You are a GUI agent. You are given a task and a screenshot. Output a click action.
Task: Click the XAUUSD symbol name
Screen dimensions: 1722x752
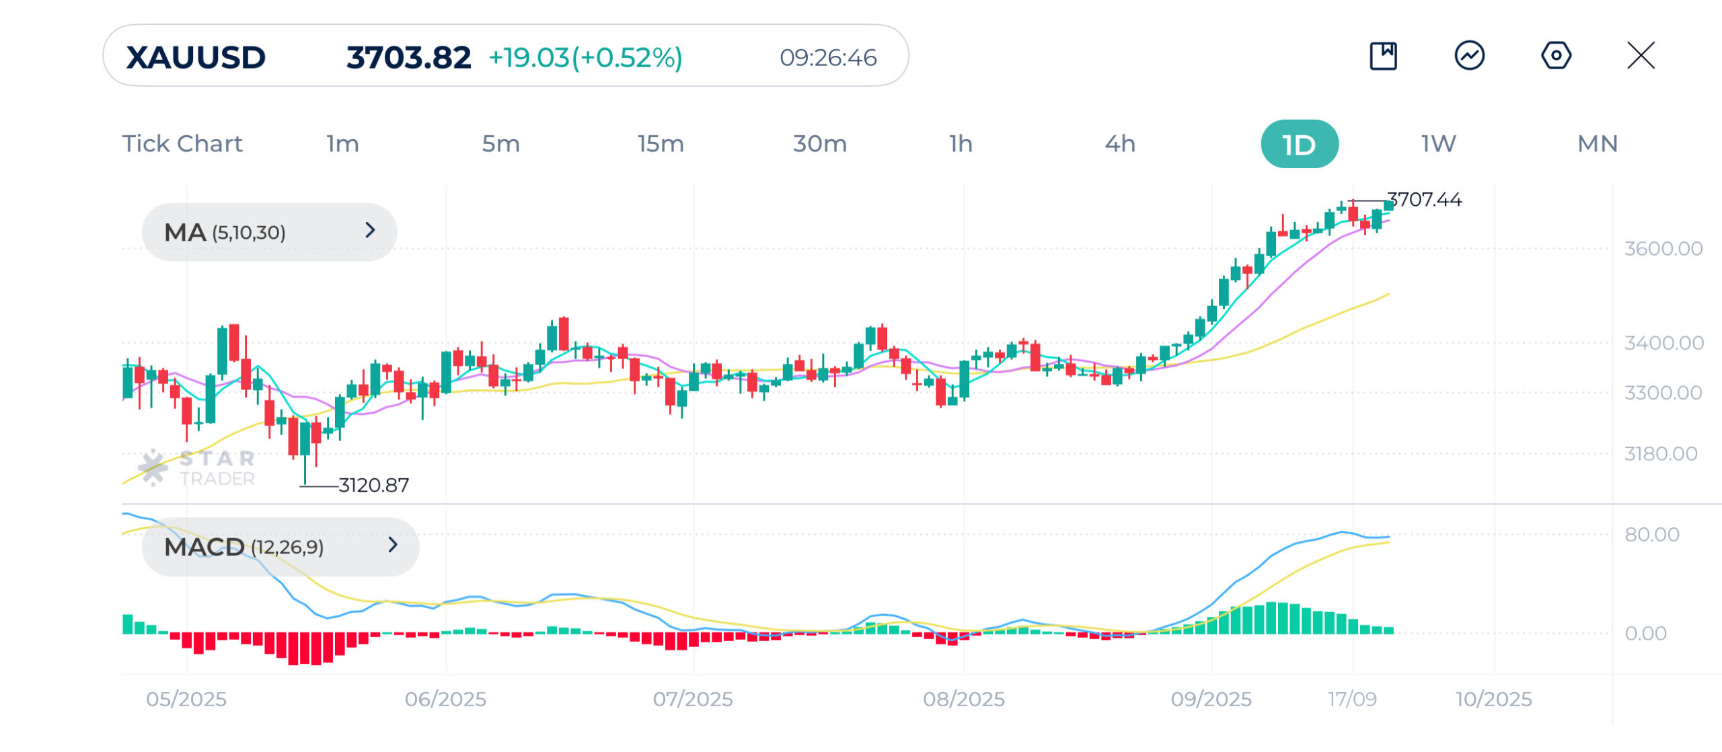point(196,57)
